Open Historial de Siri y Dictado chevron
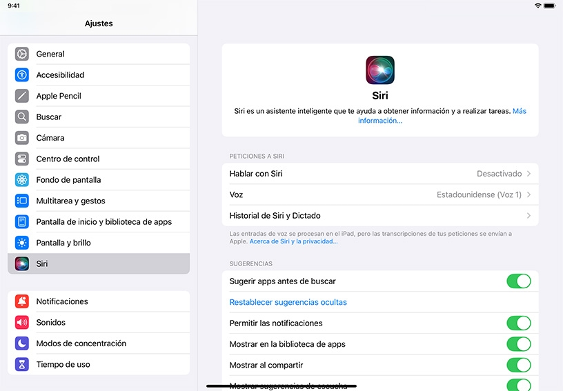This screenshot has height=391, width=563. tap(529, 216)
